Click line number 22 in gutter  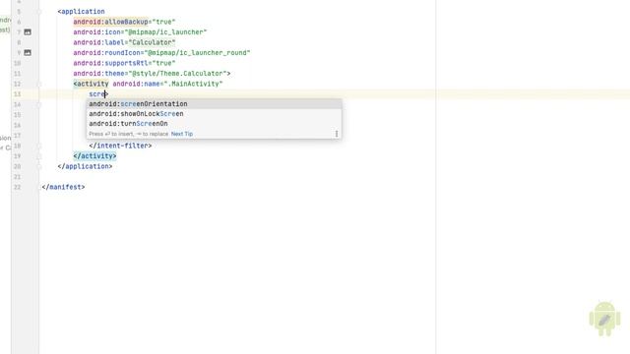(x=17, y=187)
